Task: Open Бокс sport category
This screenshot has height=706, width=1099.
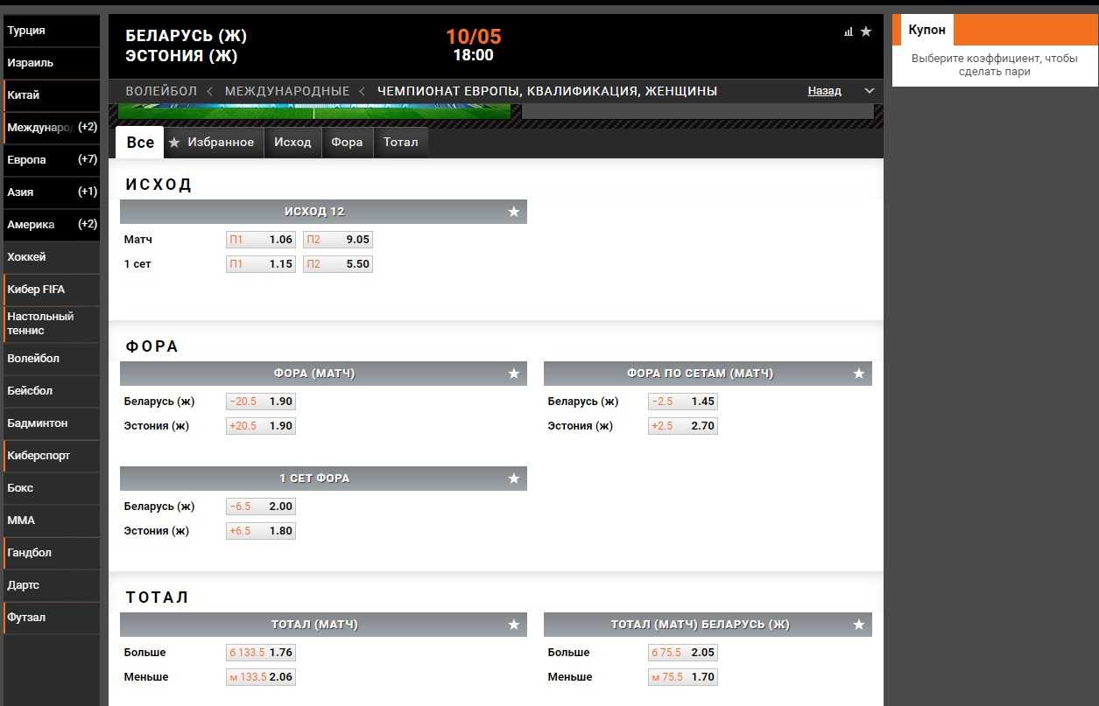Action: coord(52,488)
